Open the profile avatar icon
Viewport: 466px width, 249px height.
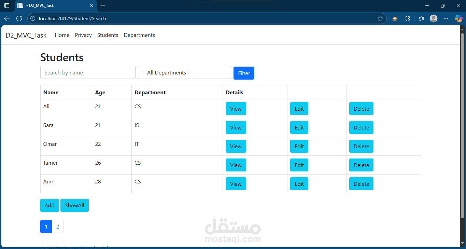[434, 18]
